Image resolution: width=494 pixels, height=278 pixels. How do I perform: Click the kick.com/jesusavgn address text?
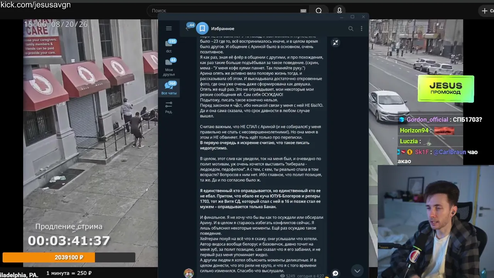tap(35, 5)
